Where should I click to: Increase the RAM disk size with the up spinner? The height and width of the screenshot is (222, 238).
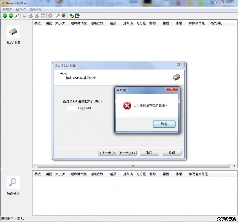(82, 107)
